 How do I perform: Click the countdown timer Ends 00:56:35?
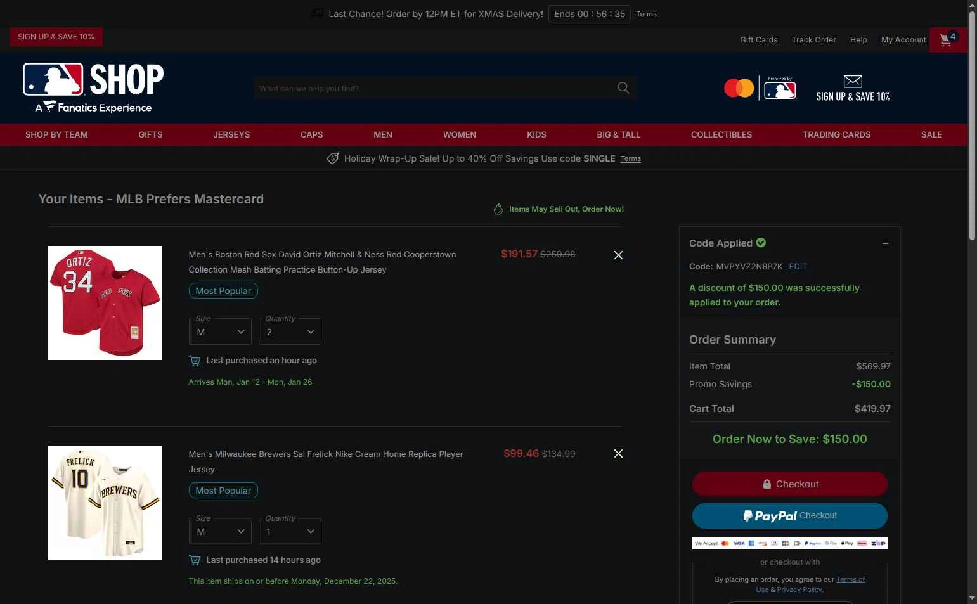click(590, 14)
